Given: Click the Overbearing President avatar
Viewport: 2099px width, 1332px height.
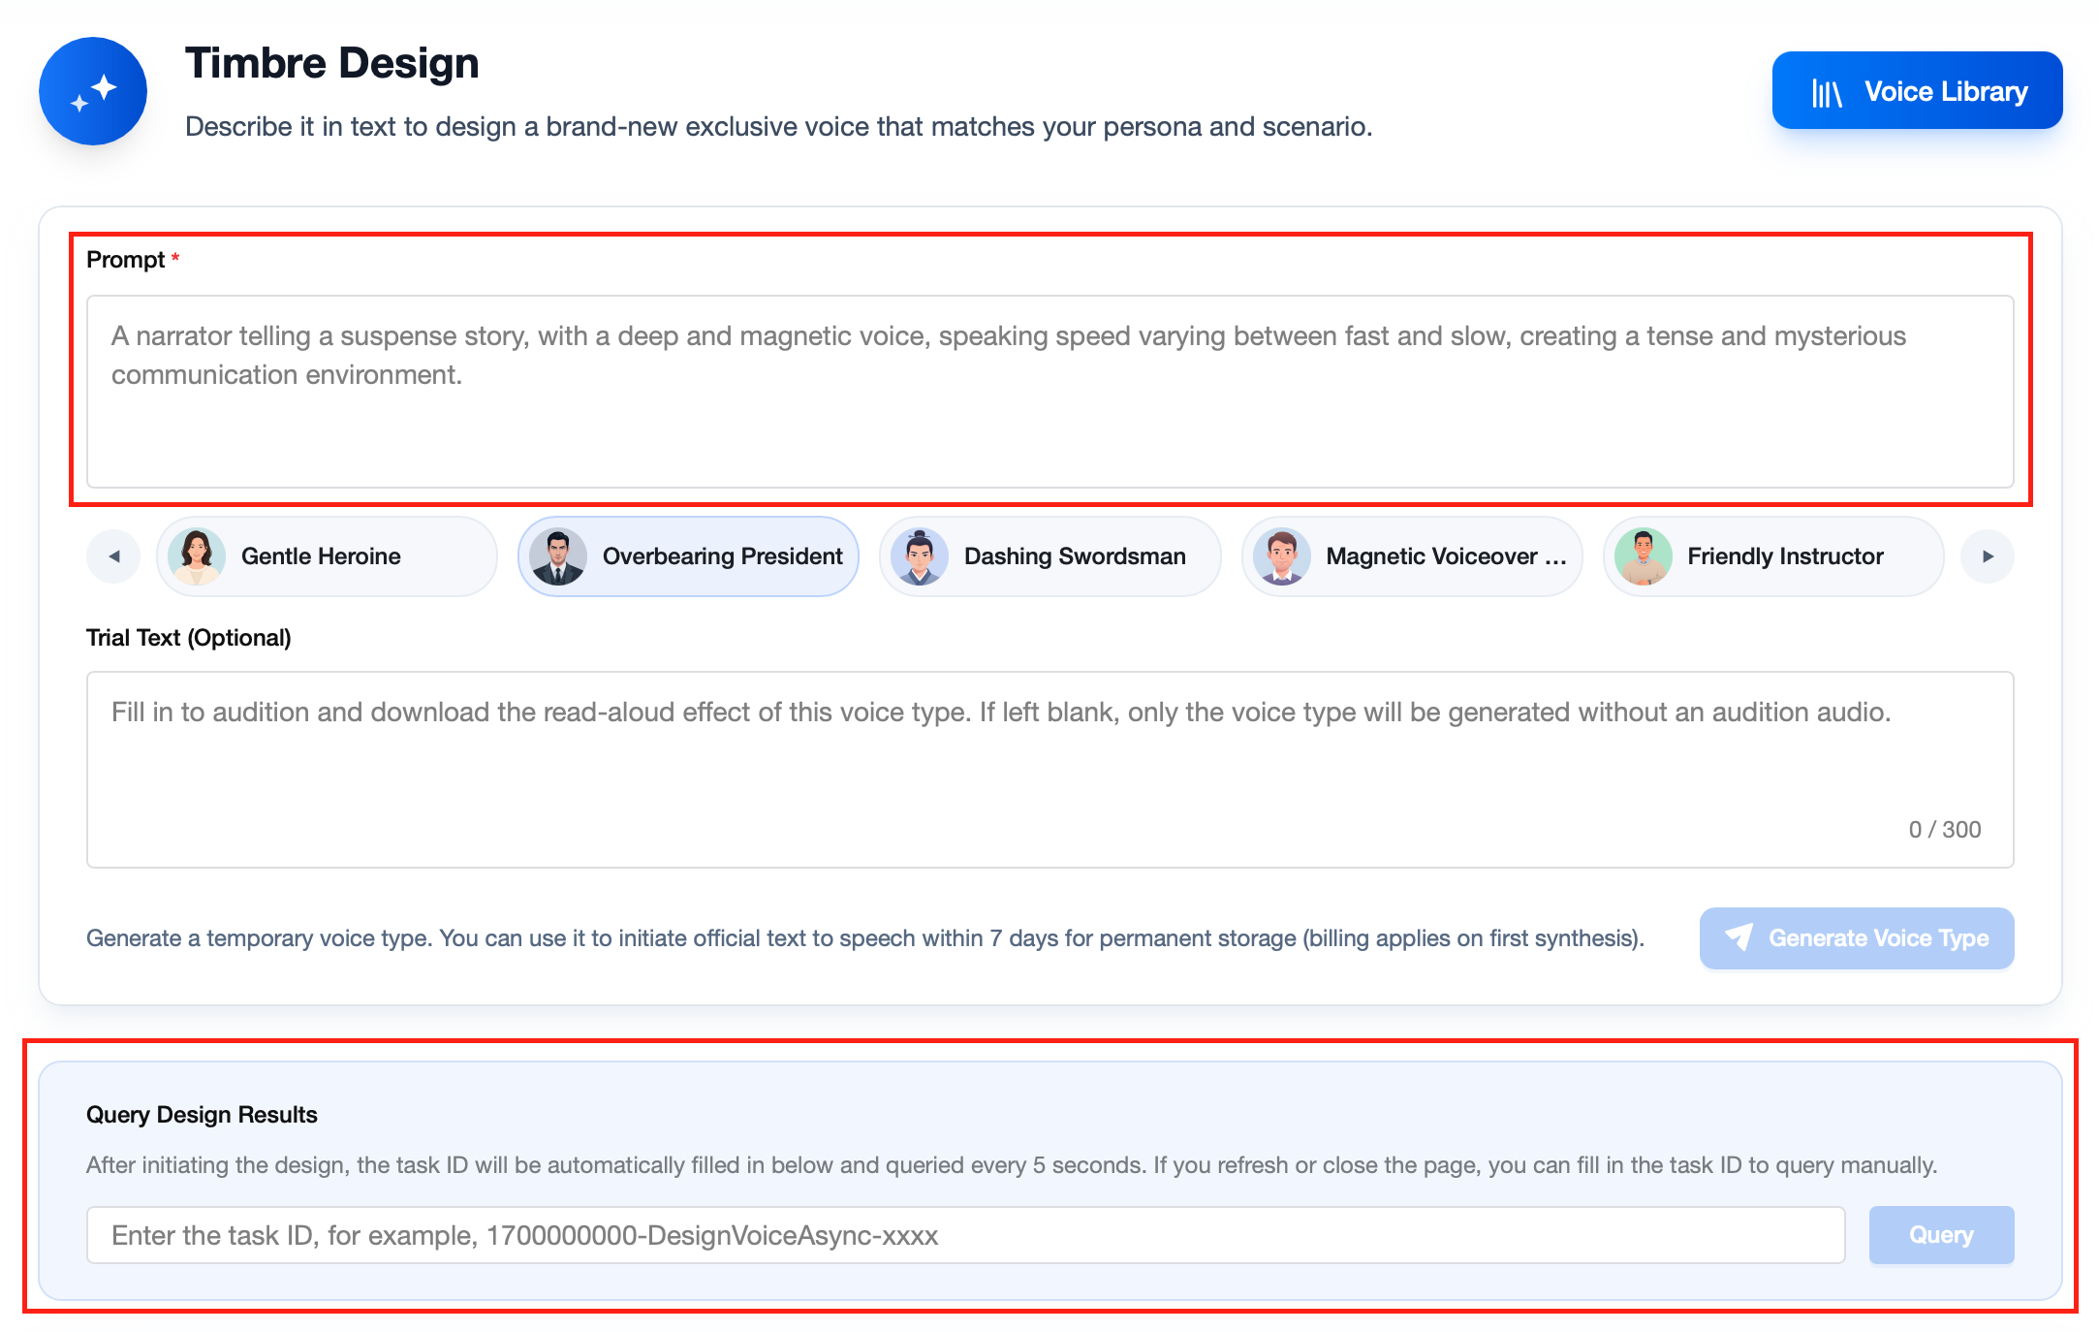Looking at the screenshot, I should (558, 556).
